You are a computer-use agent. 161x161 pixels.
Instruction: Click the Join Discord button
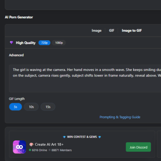(x=138, y=147)
